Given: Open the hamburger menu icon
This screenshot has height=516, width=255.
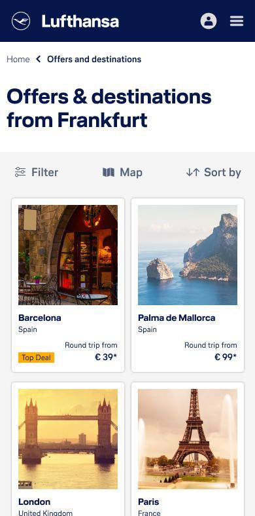Looking at the screenshot, I should pyautogui.click(x=237, y=21).
